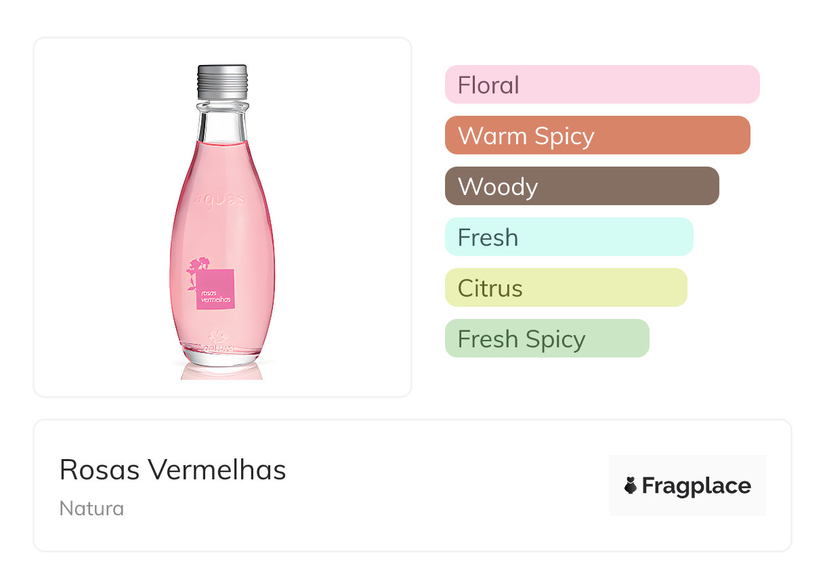Click the Natura emblem at bottle base
The image size is (825, 585).
pos(218,336)
